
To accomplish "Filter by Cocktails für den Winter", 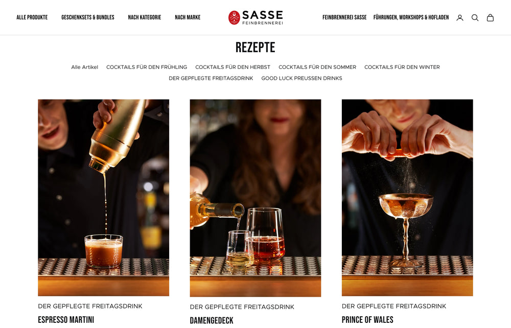I will (x=402, y=67).
